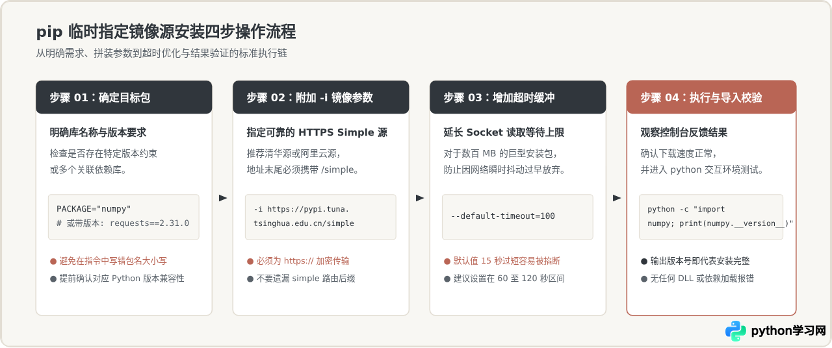Click the comment line 'requests==2.31.0'

pyautogui.click(x=123, y=223)
